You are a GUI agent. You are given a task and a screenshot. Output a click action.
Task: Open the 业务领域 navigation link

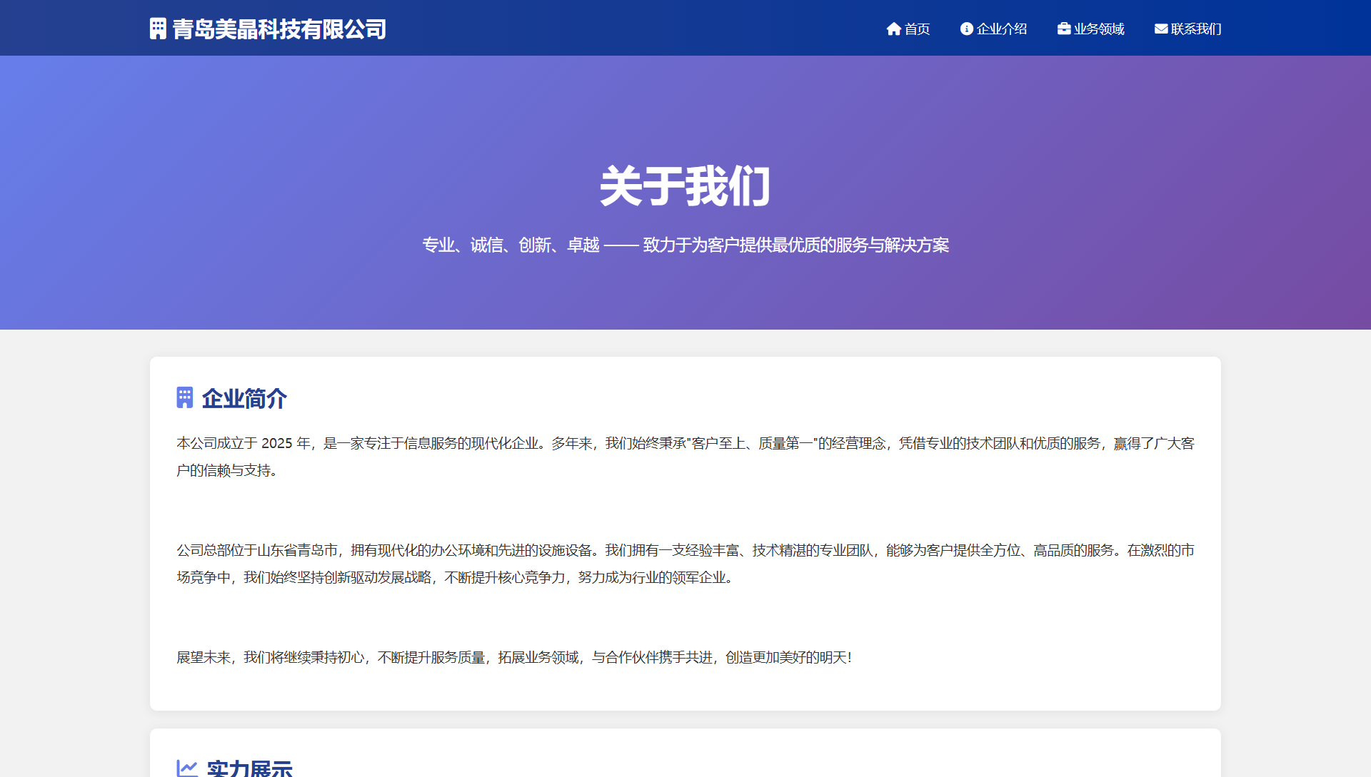[1098, 29]
